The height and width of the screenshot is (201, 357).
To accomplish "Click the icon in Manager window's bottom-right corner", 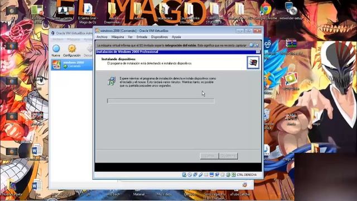I will (244, 185).
